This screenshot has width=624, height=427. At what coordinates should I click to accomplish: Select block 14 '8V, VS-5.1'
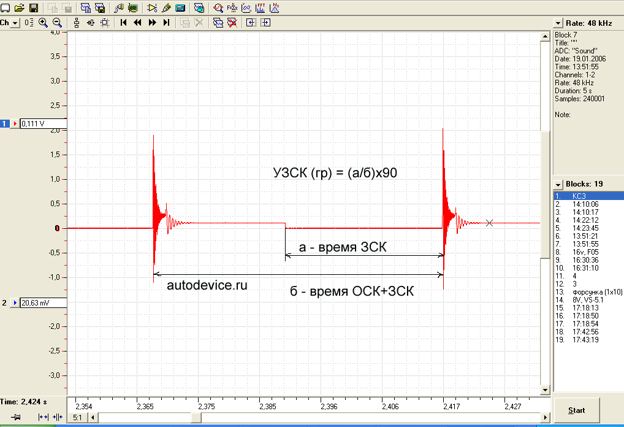[x=588, y=300]
